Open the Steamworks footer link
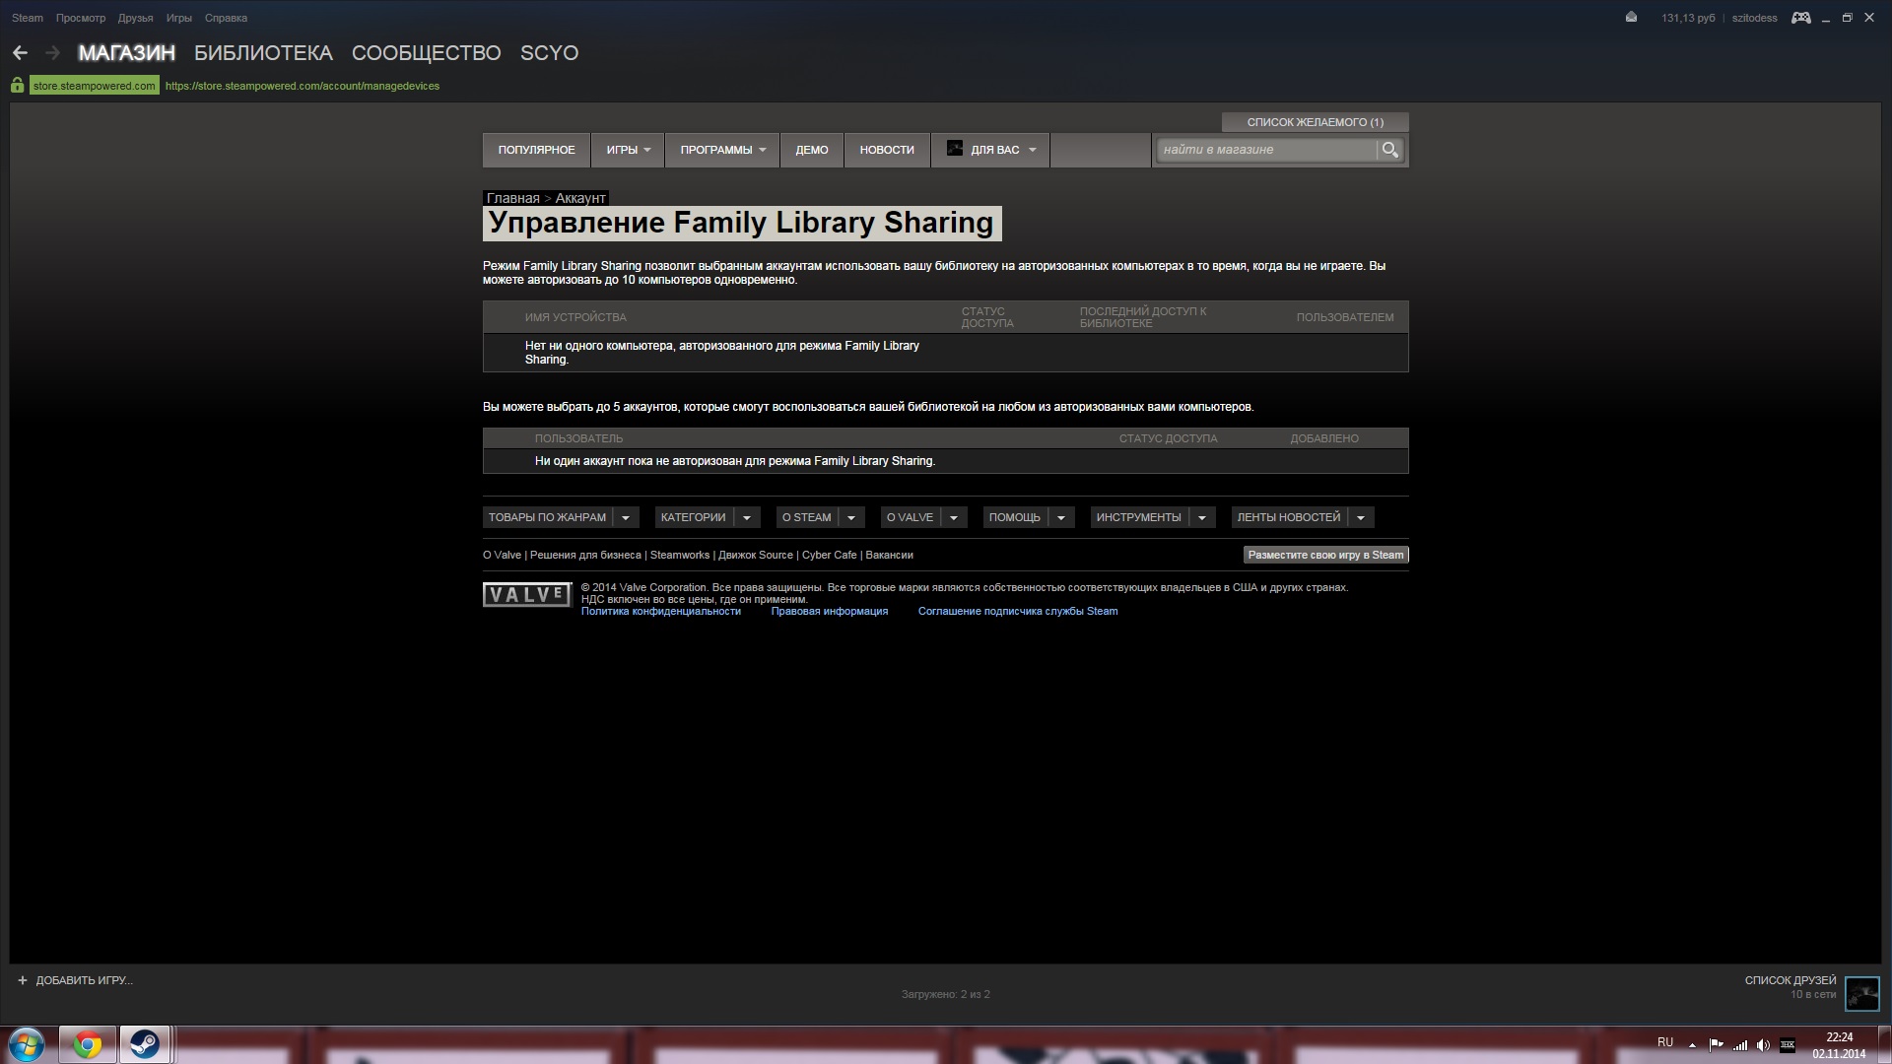 tap(680, 555)
